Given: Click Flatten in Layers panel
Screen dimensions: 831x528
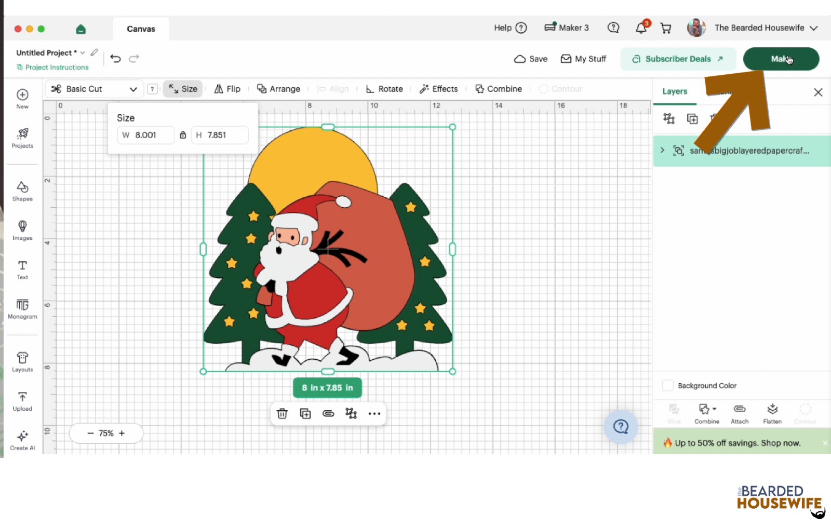Looking at the screenshot, I should coord(772,414).
